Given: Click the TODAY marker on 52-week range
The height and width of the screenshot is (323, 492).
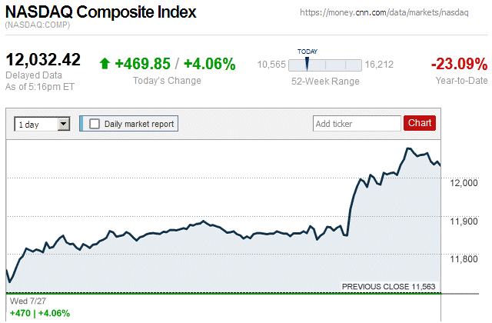Looking at the screenshot, I should pyautogui.click(x=307, y=62).
